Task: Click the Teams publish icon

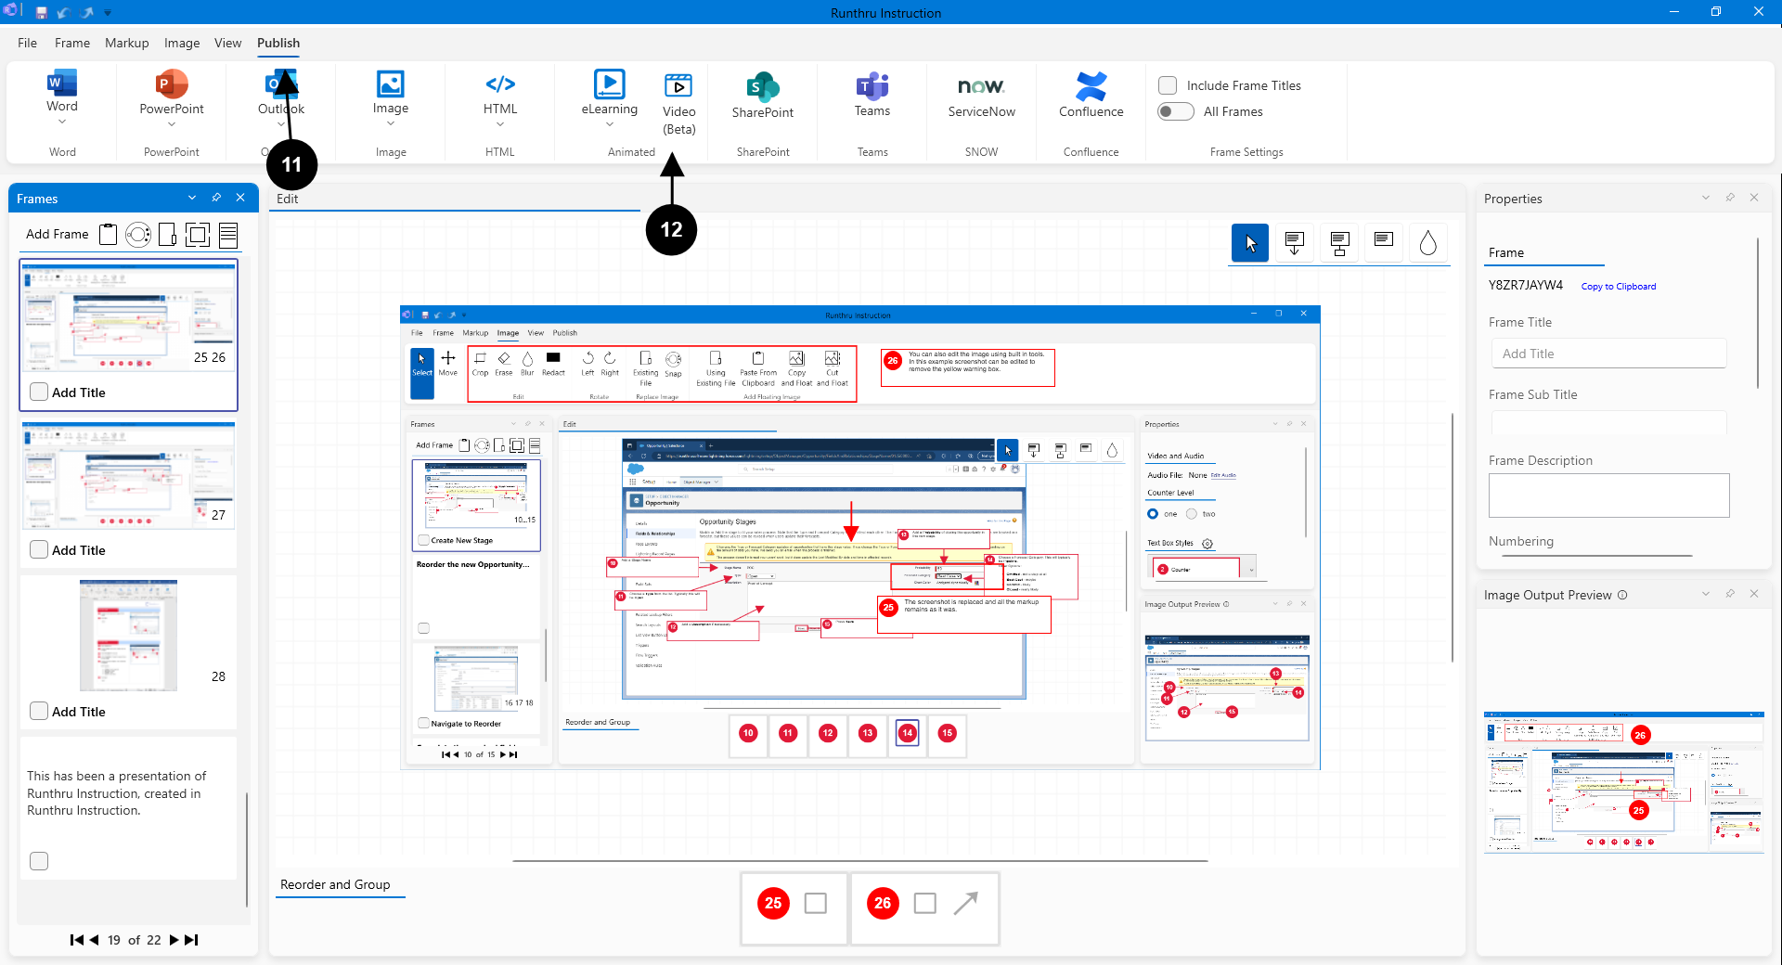Action: (x=872, y=87)
